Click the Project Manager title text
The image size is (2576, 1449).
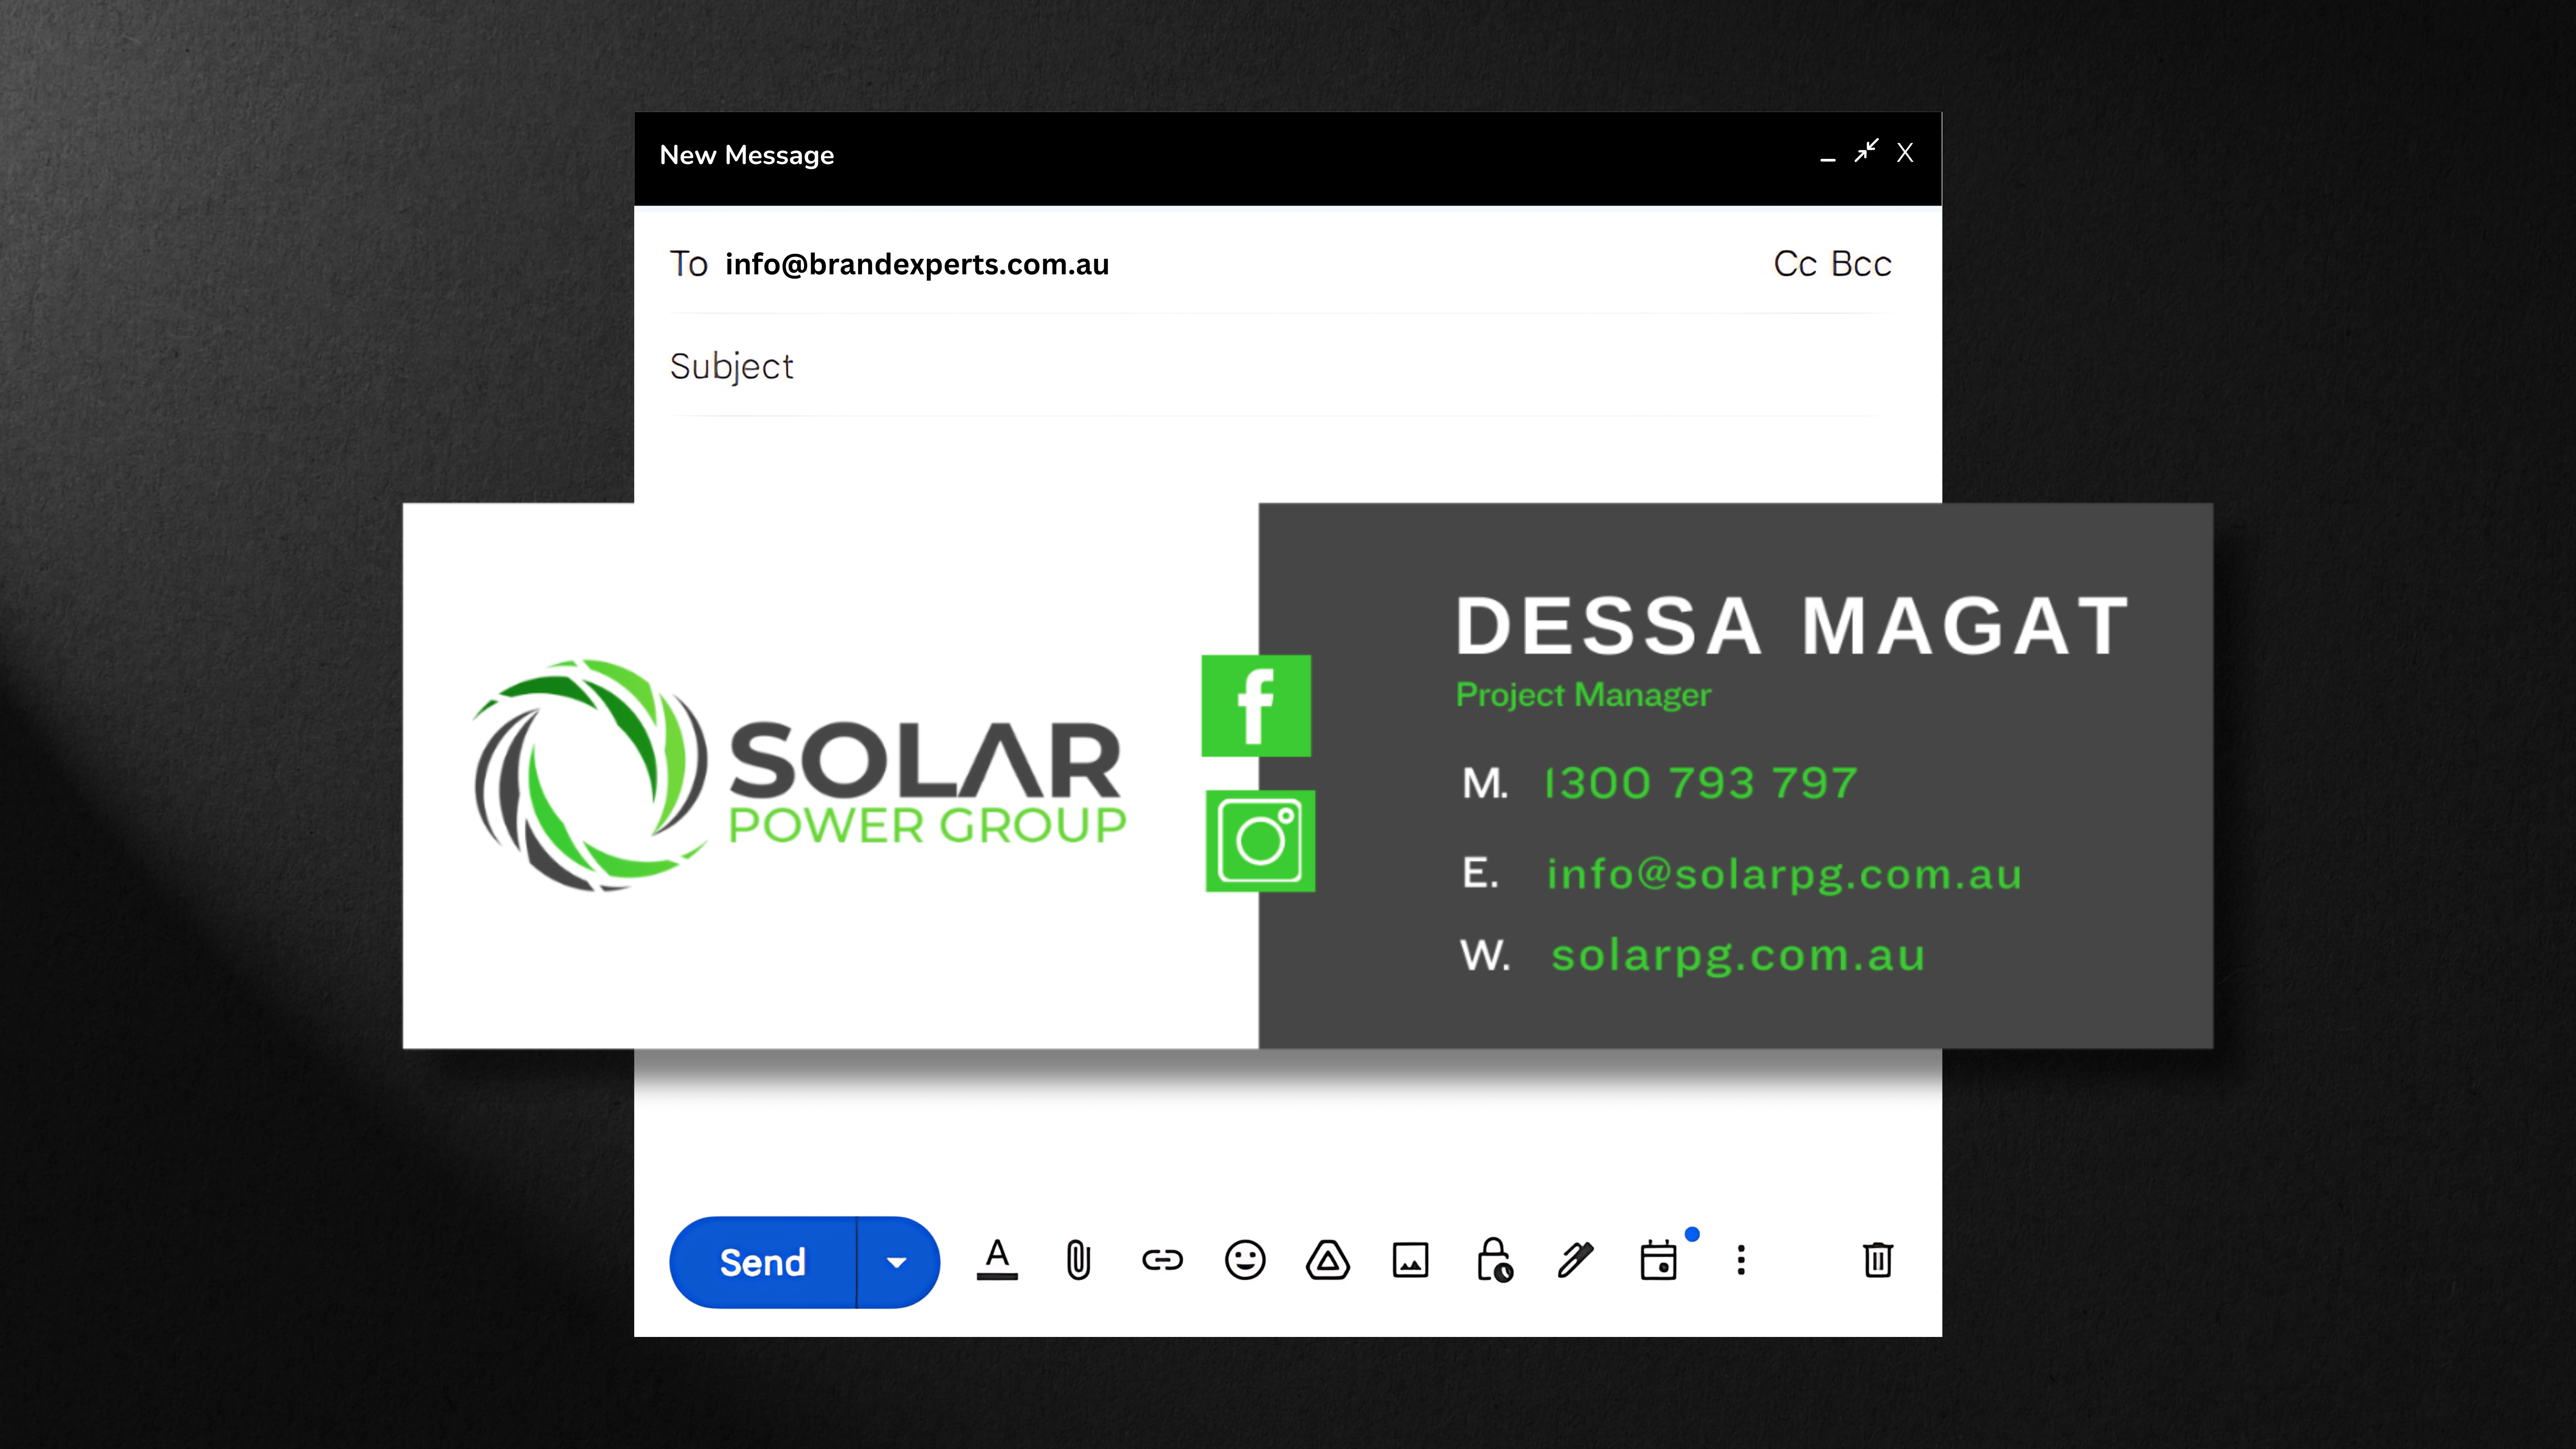click(1583, 695)
